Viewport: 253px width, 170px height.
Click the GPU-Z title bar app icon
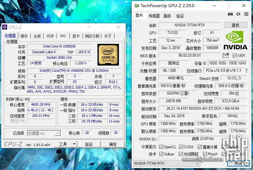pos(137,6)
